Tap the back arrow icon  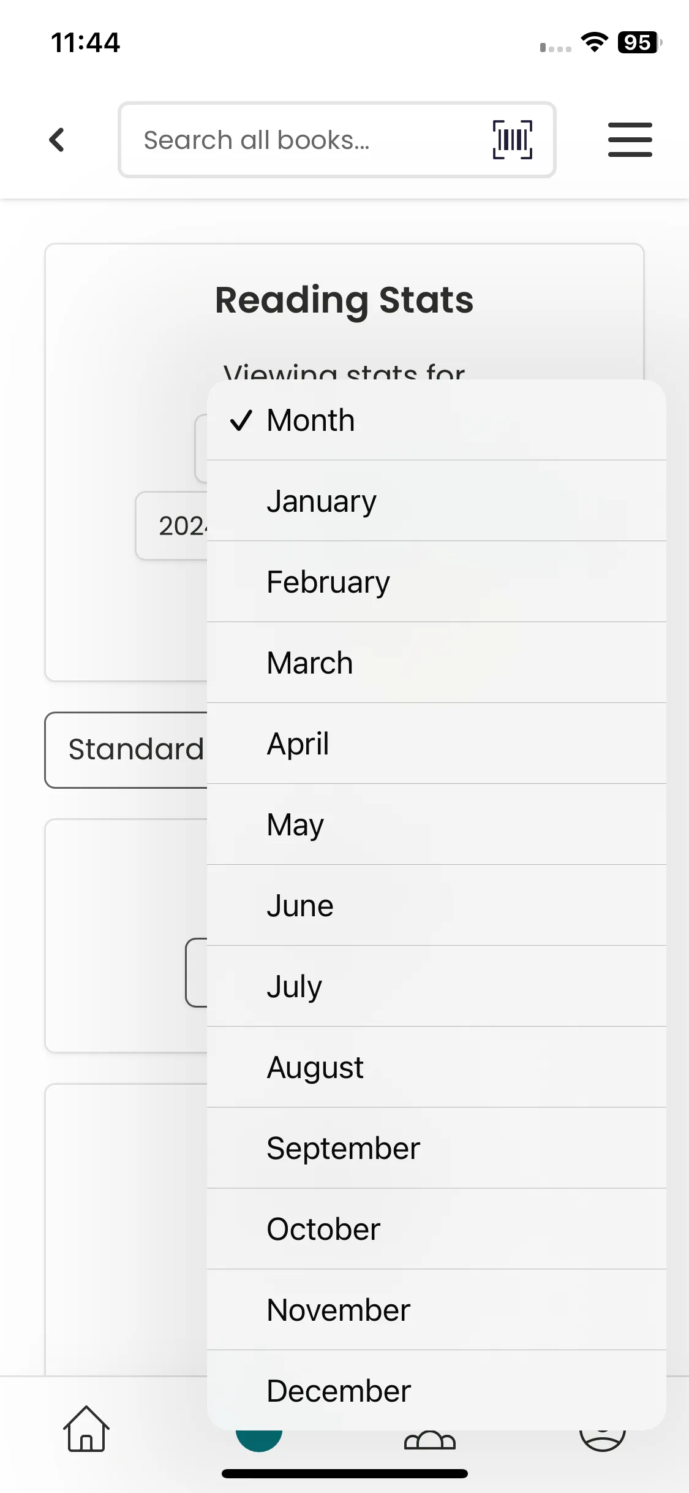click(x=57, y=140)
